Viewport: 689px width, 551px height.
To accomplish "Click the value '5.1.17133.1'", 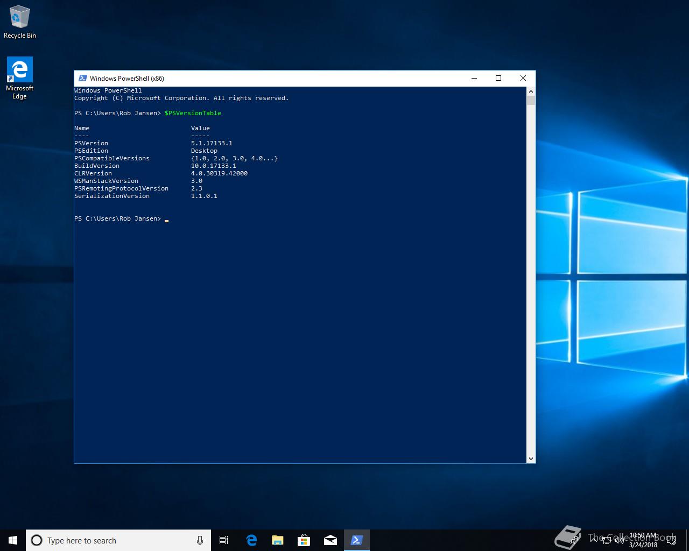I will tap(212, 143).
